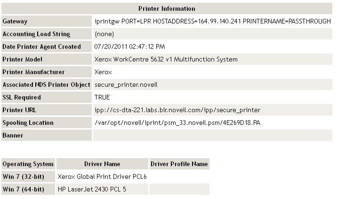Click the Xerox WorkCentre 5632 model text
This screenshot has height=199, width=337.
pyautogui.click(x=166, y=60)
